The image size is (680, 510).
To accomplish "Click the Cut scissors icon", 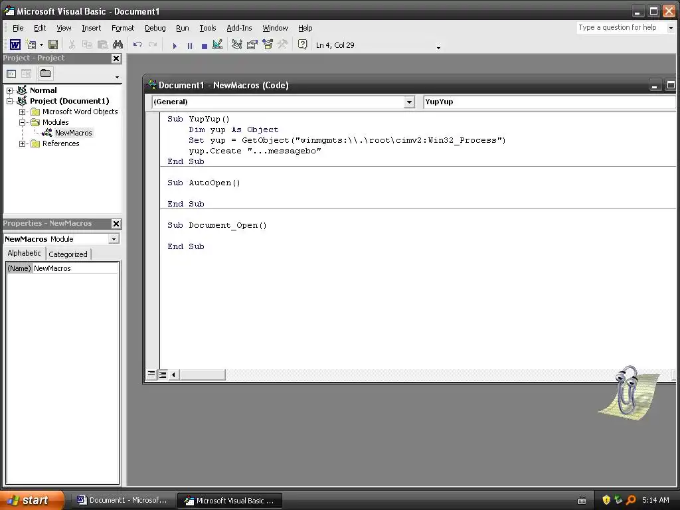I will 72,44.
